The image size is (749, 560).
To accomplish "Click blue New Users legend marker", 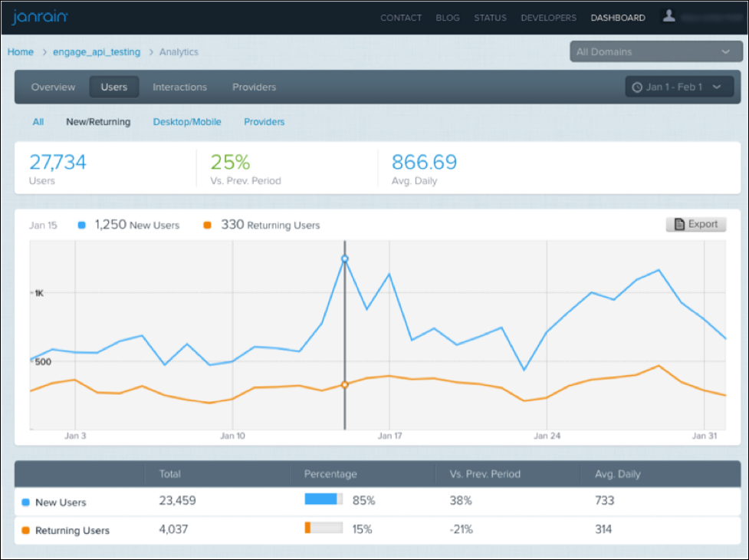I will click(82, 226).
